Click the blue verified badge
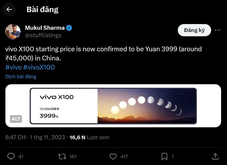Screen dimensions: 227x165 [69, 28]
